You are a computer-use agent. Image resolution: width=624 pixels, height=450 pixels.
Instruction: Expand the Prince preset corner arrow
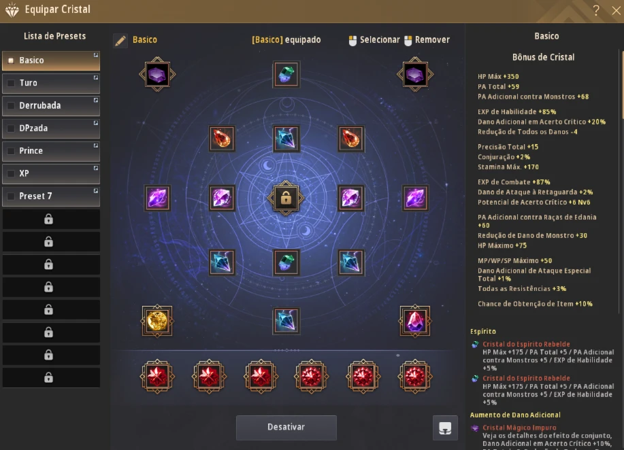coord(96,145)
